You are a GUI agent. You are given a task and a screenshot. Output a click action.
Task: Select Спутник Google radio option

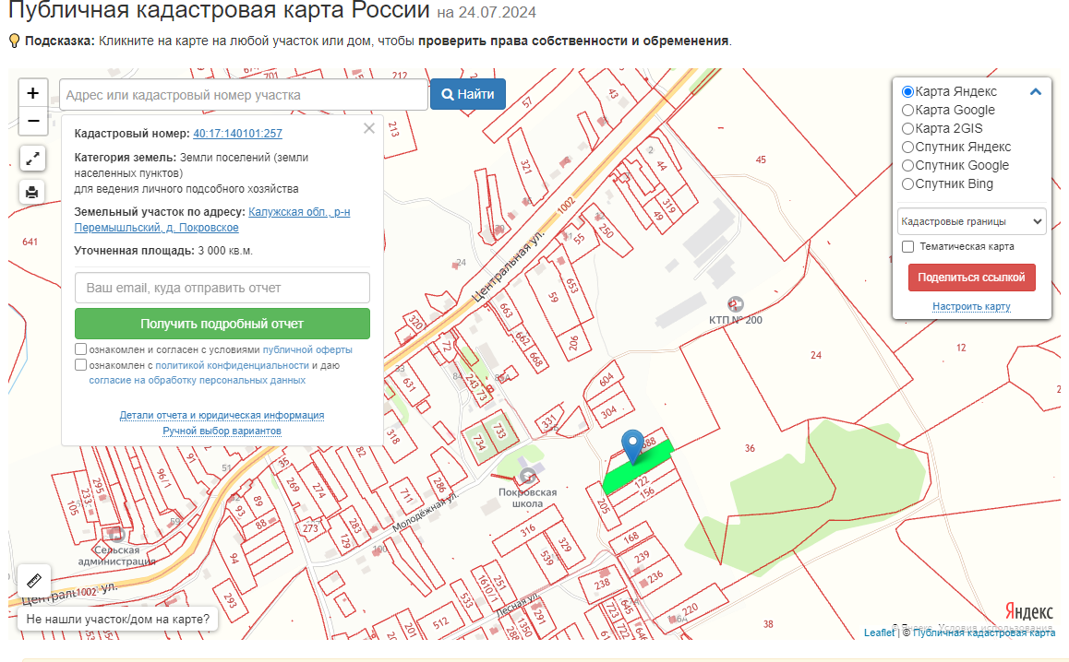(907, 166)
